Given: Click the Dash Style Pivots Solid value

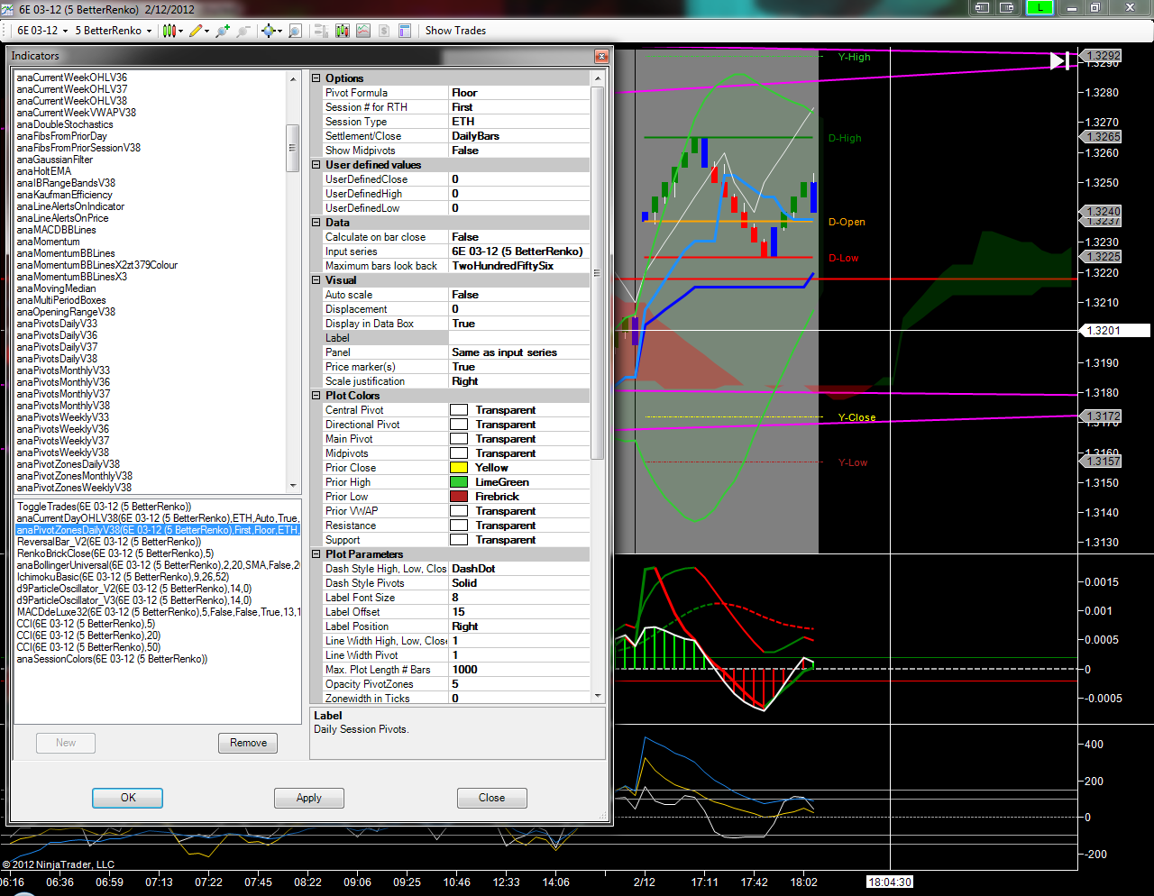Looking at the screenshot, I should (x=519, y=583).
